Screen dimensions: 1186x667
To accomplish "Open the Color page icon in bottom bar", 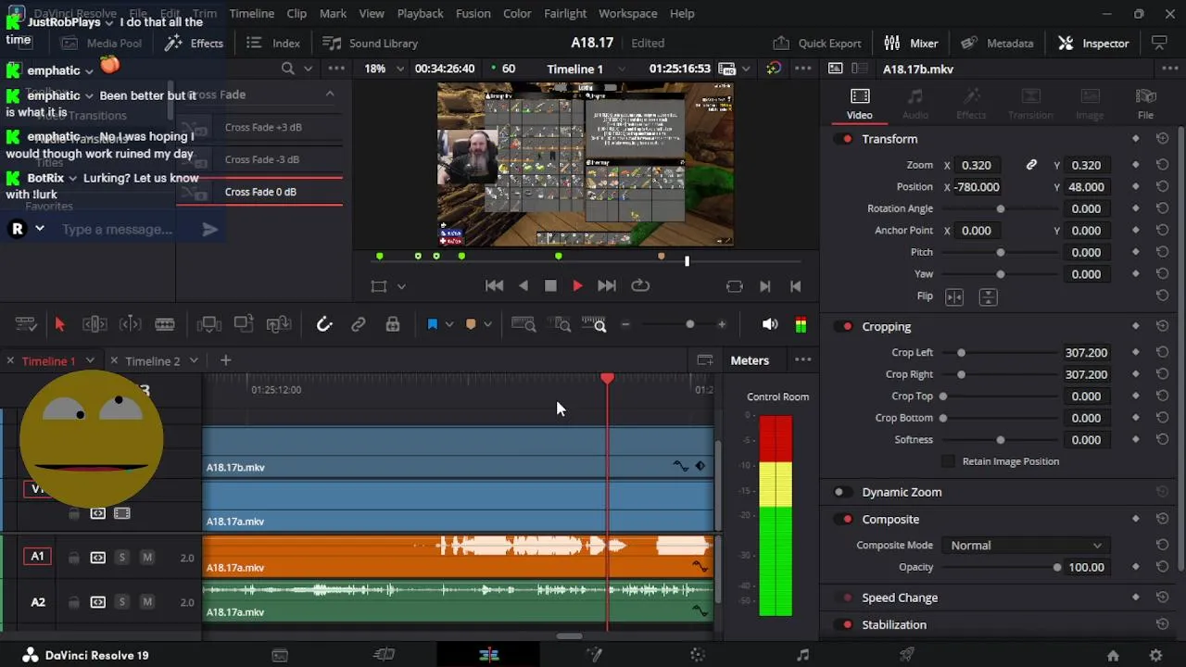I will click(698, 655).
